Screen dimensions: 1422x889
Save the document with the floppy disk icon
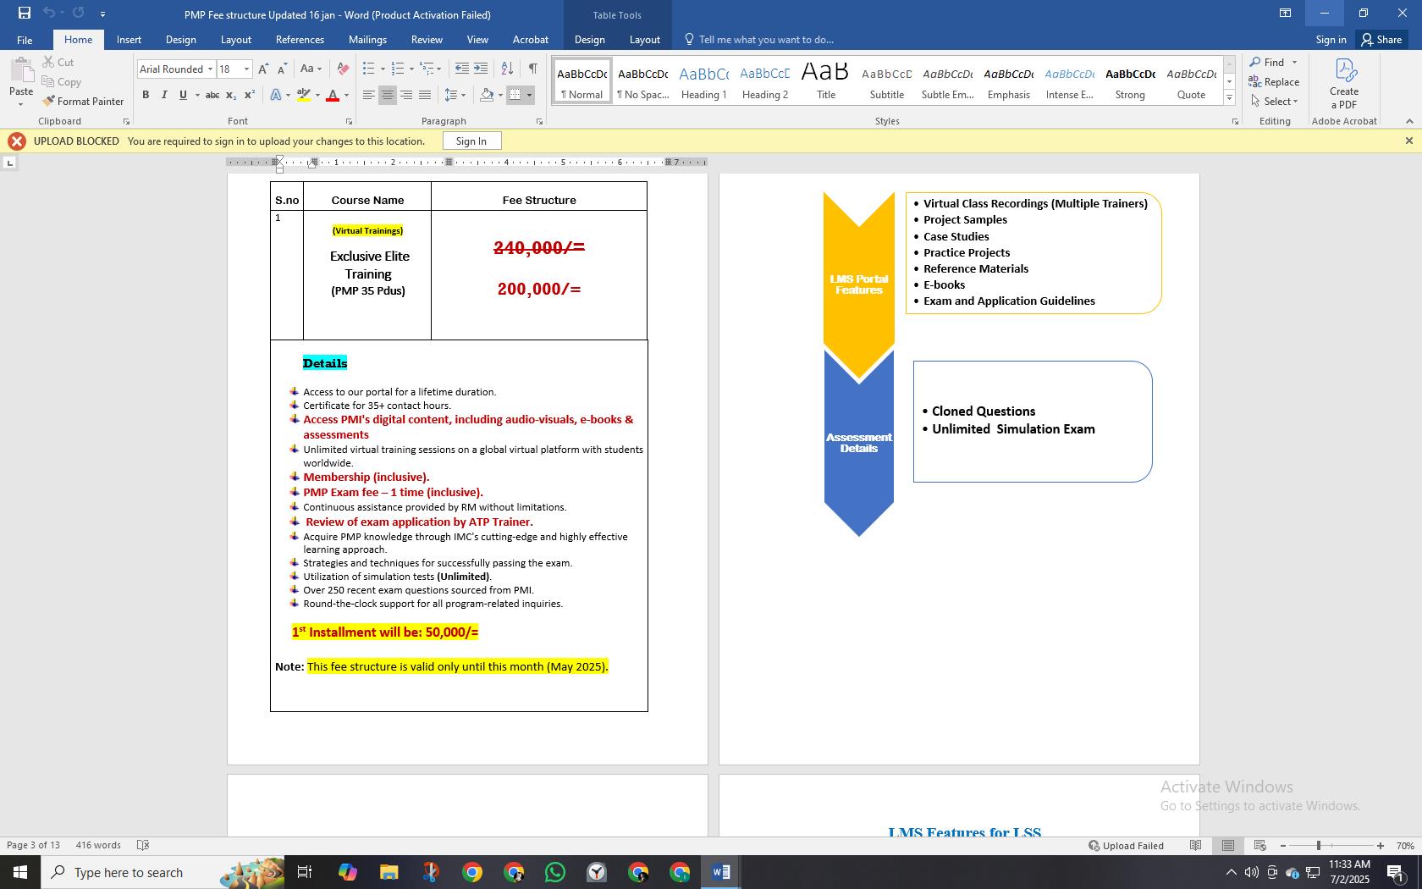tap(25, 13)
